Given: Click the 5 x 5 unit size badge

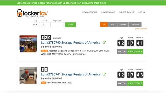Looking at the screenshot, I should 44,83.
